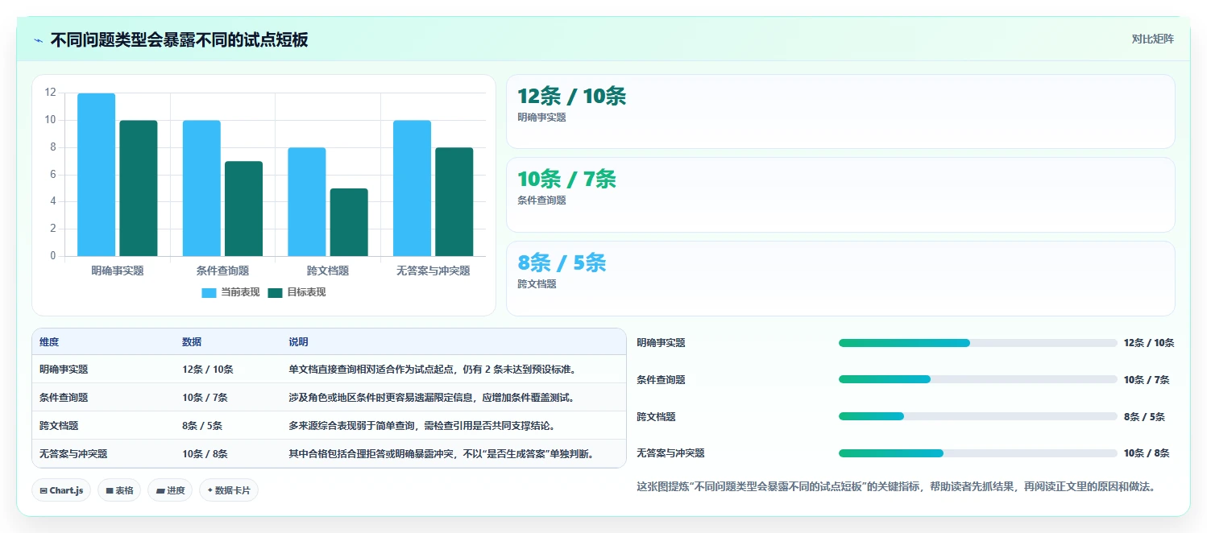Screen dimensions: 1207x533
Task: Click the green 目标表现 bar for 跨文档题
Action: tap(349, 222)
